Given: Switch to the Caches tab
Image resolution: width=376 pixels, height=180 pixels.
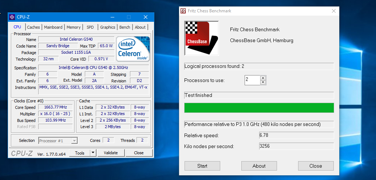Looking at the screenshot, I should point(33,27).
